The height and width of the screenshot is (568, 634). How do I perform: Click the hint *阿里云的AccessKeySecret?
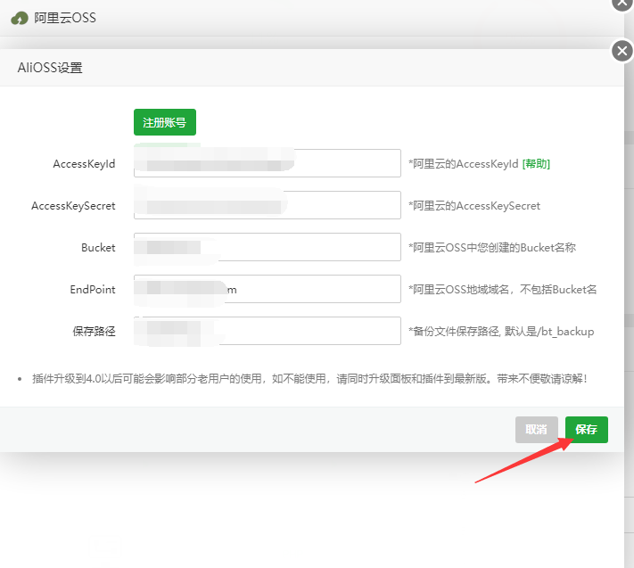[474, 206]
